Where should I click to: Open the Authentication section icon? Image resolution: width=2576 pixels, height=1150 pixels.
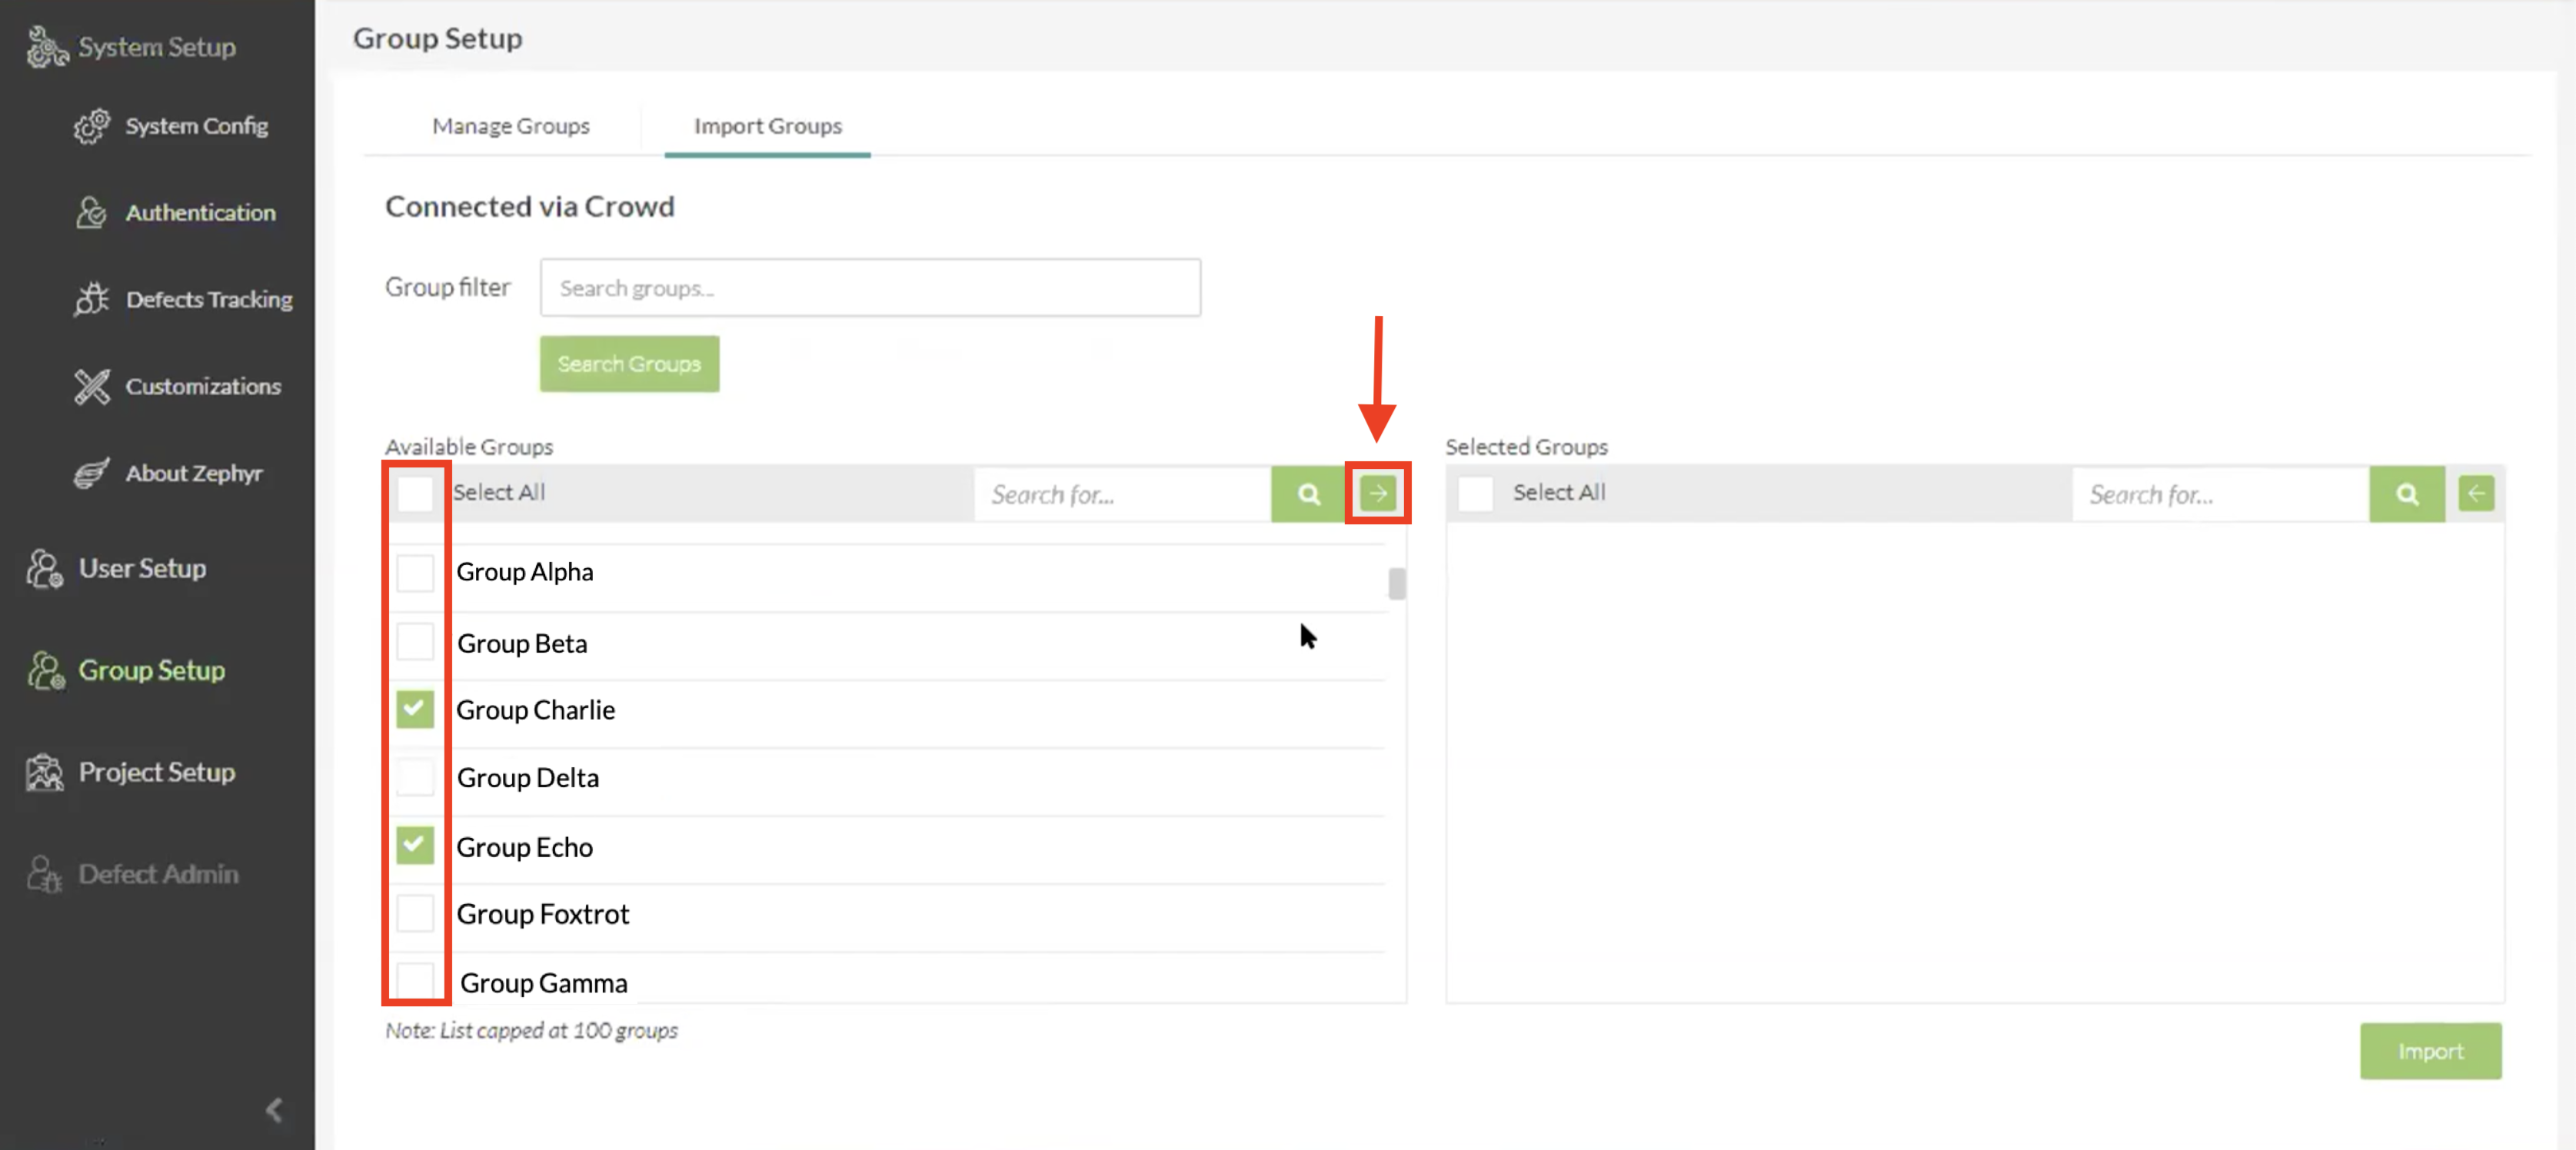(91, 212)
